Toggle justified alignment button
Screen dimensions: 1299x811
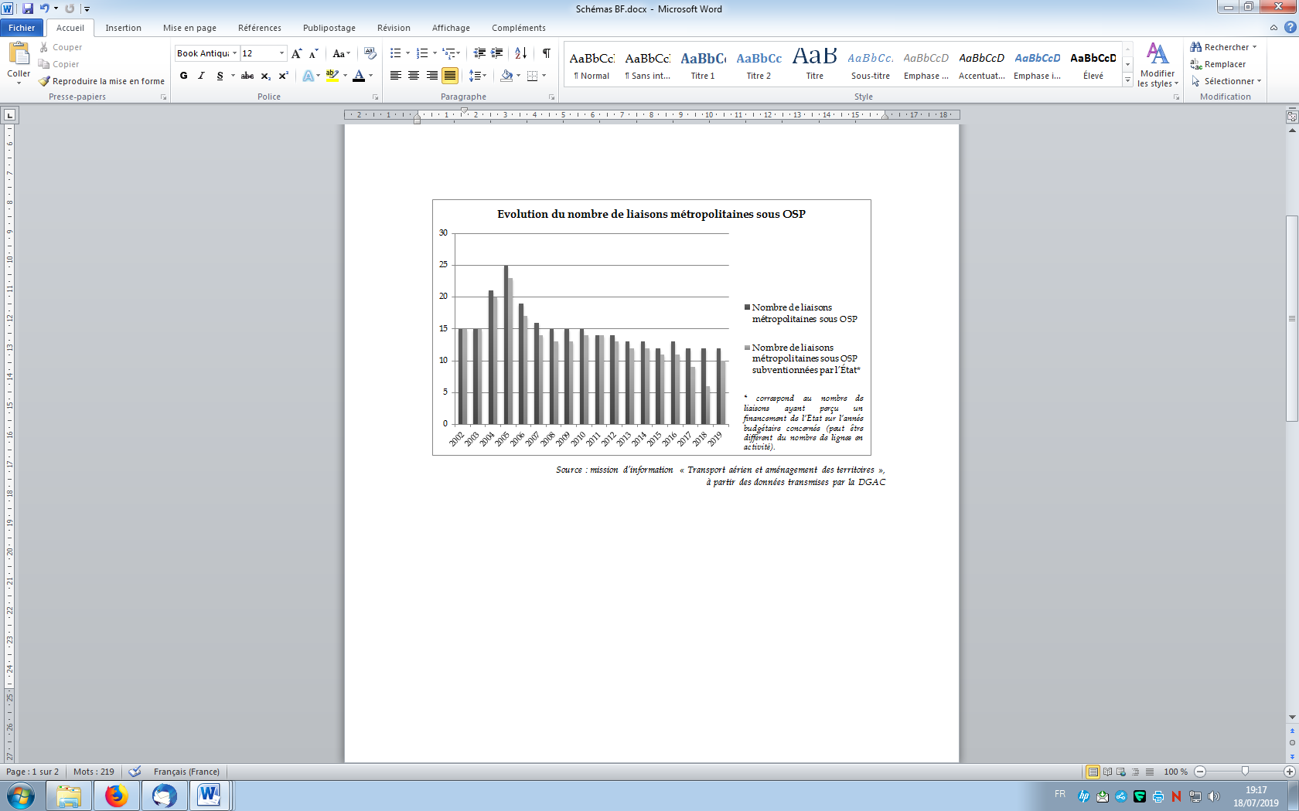click(x=449, y=76)
